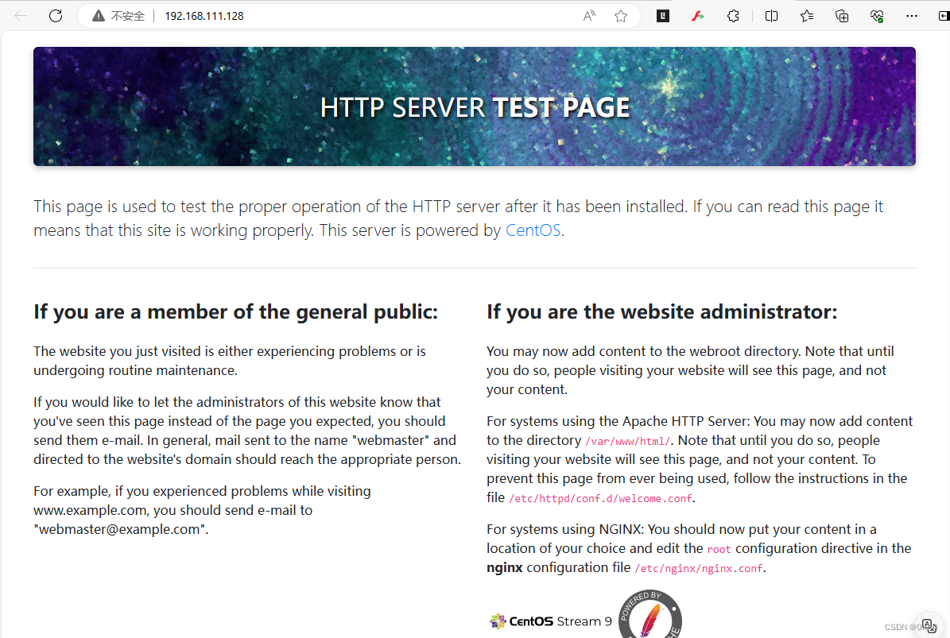The width and height of the screenshot is (950, 638).
Task: Open the not-secure warning triangle info
Action: 98,16
